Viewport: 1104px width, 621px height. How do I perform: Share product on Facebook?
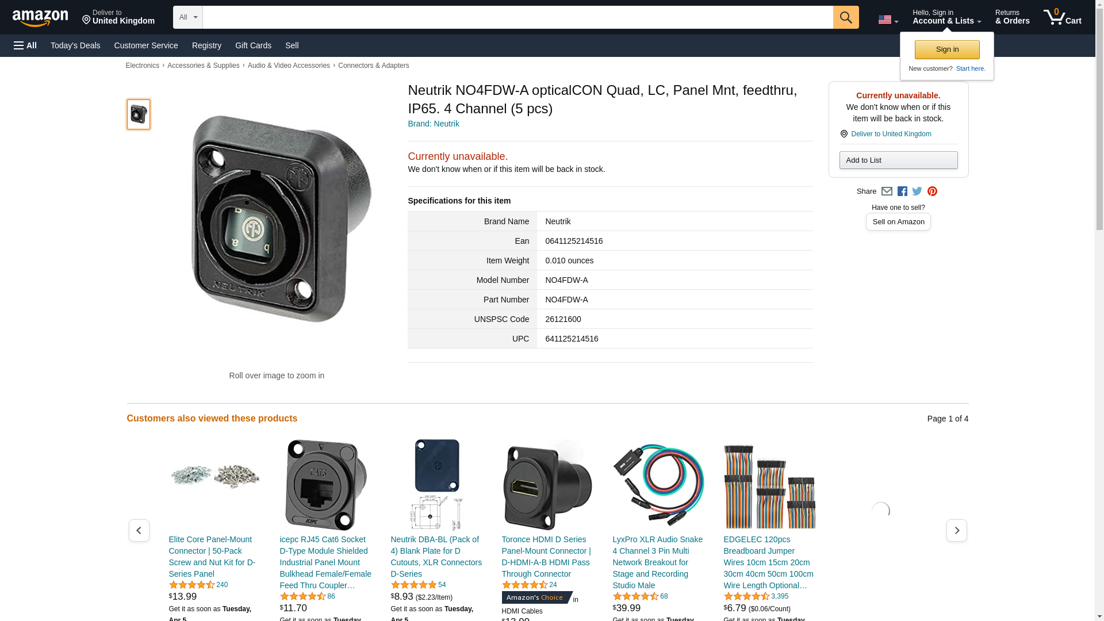pyautogui.click(x=902, y=191)
